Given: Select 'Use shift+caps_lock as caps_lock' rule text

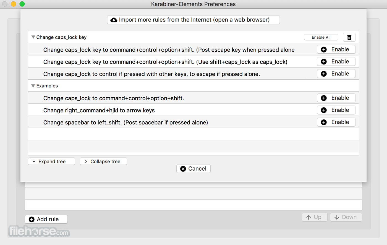Looking at the screenshot, I should (x=165, y=62).
